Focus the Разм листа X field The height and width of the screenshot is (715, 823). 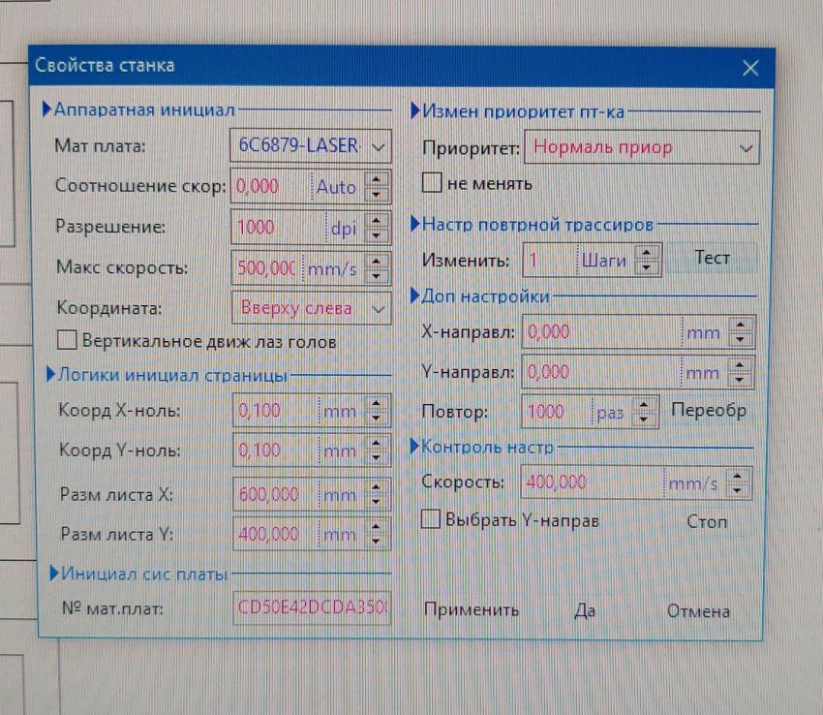pos(275,494)
